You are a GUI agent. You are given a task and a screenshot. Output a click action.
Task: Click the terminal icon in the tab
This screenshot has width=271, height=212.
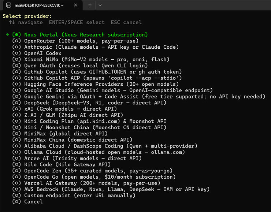(8, 5)
